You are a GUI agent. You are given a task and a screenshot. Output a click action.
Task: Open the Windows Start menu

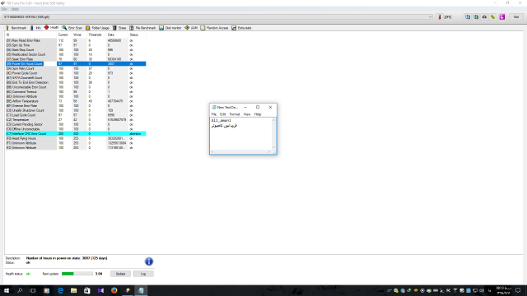(x=7, y=290)
